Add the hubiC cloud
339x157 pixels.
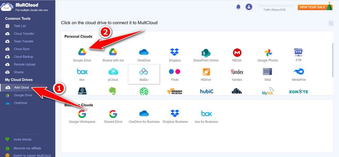click(x=206, y=91)
